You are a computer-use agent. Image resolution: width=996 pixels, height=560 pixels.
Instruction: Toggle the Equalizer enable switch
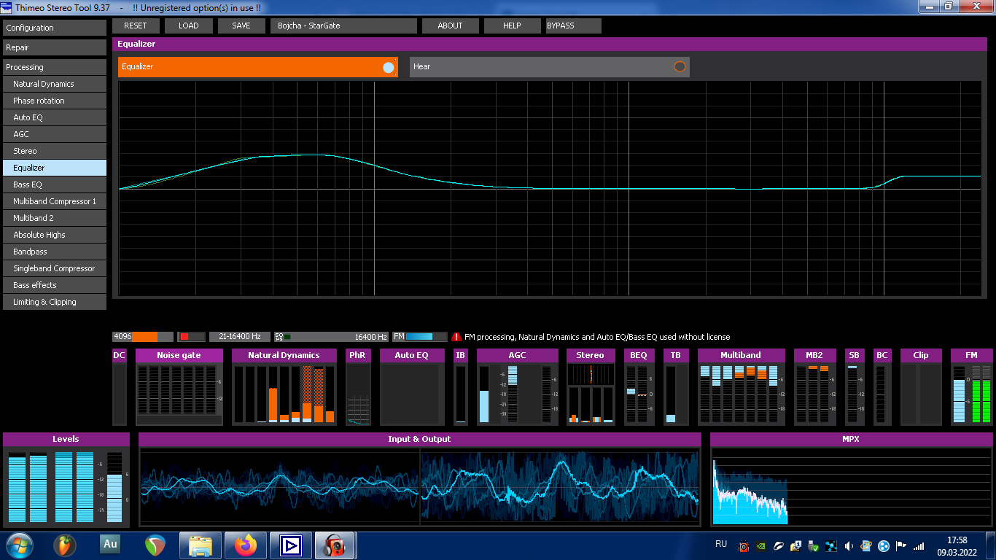[x=389, y=67]
